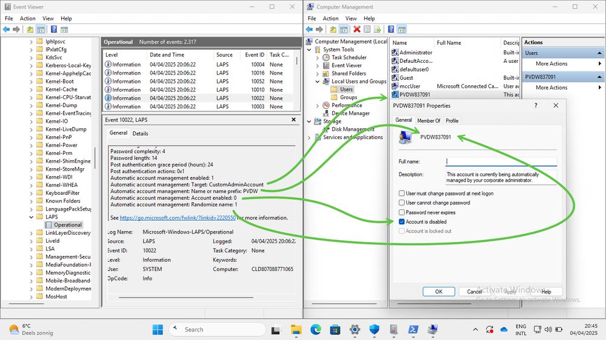This screenshot has width=606, height=340.
Task: Click Back arrow in Computer Management toolbar
Action: 309,29
